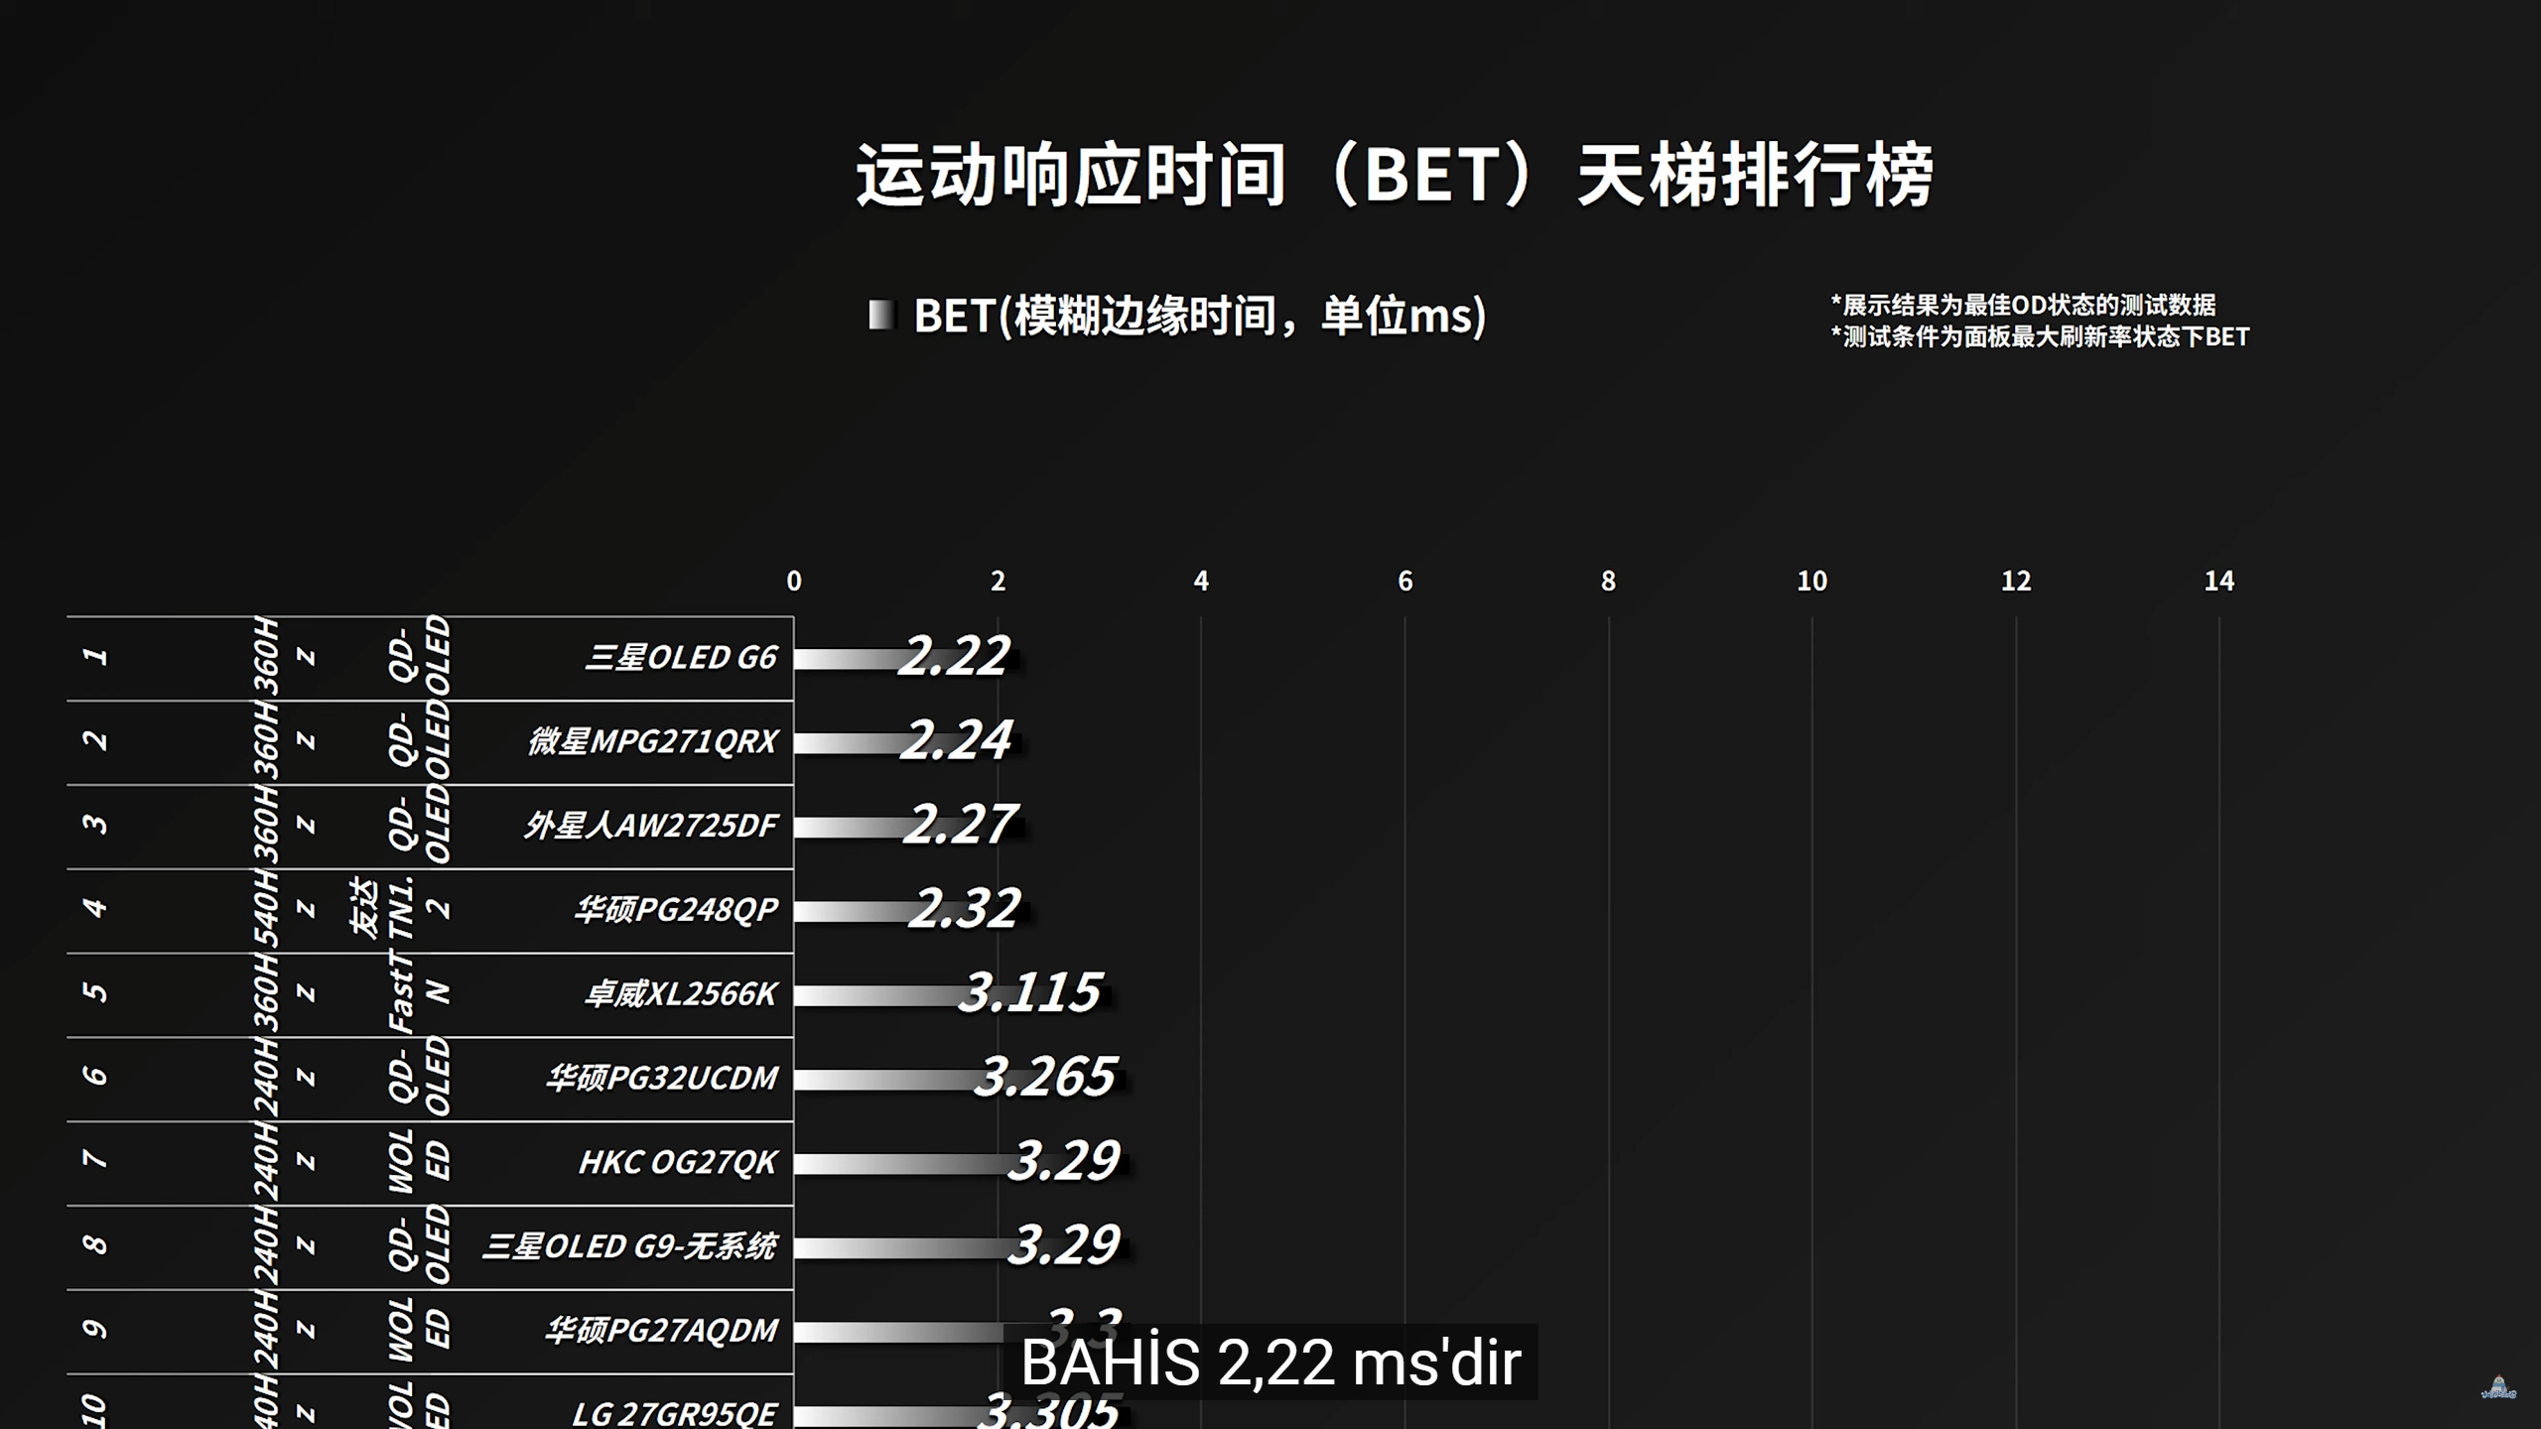Click rank number 7 in the table

[94, 1161]
